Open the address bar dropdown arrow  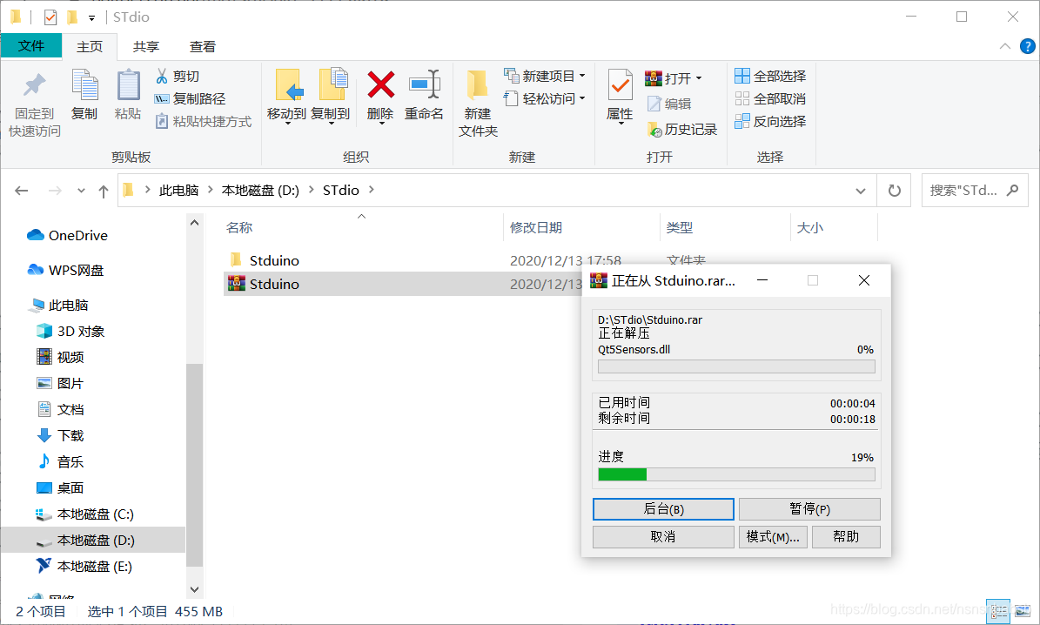pyautogui.click(x=860, y=190)
